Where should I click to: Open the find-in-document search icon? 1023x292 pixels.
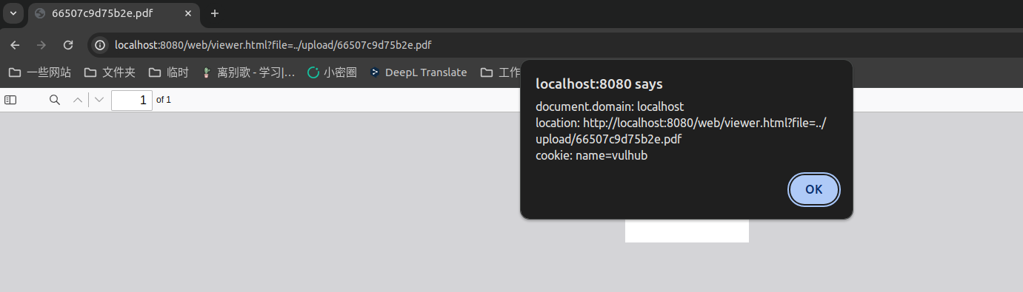55,100
